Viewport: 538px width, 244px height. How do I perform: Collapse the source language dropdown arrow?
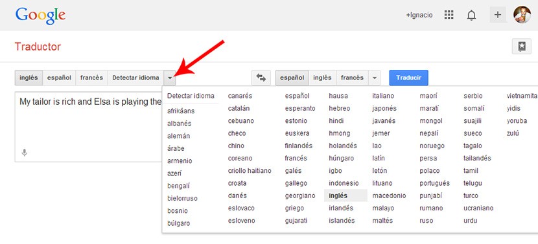170,78
